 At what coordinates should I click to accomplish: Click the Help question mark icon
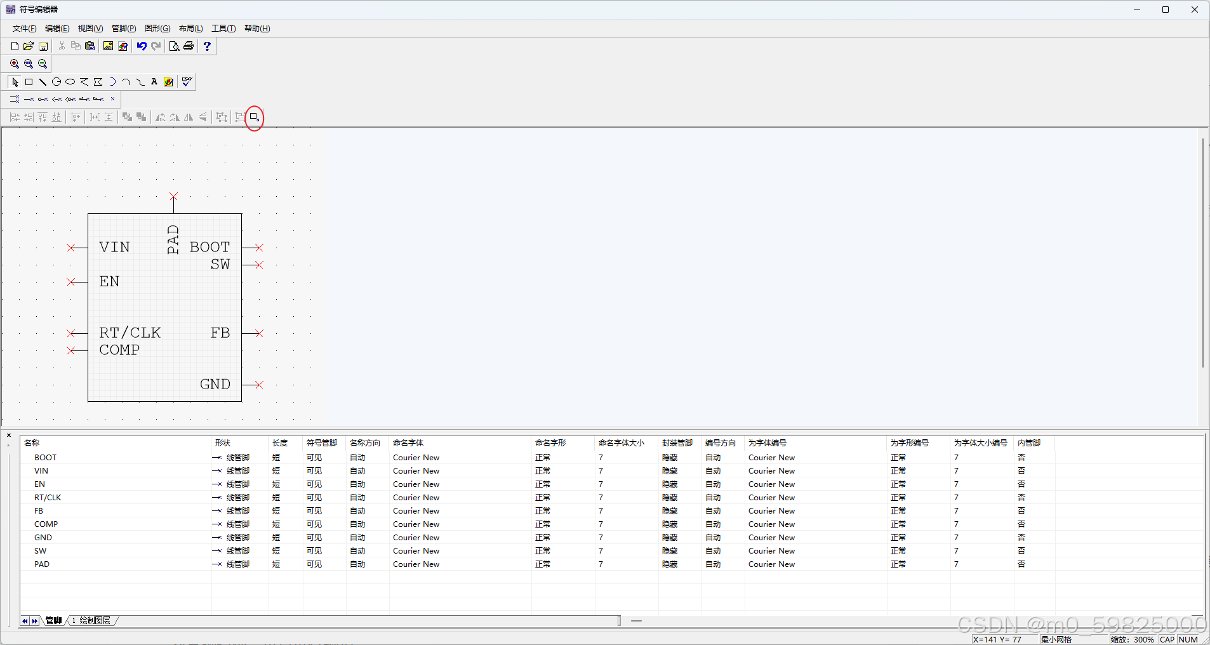pyautogui.click(x=206, y=46)
